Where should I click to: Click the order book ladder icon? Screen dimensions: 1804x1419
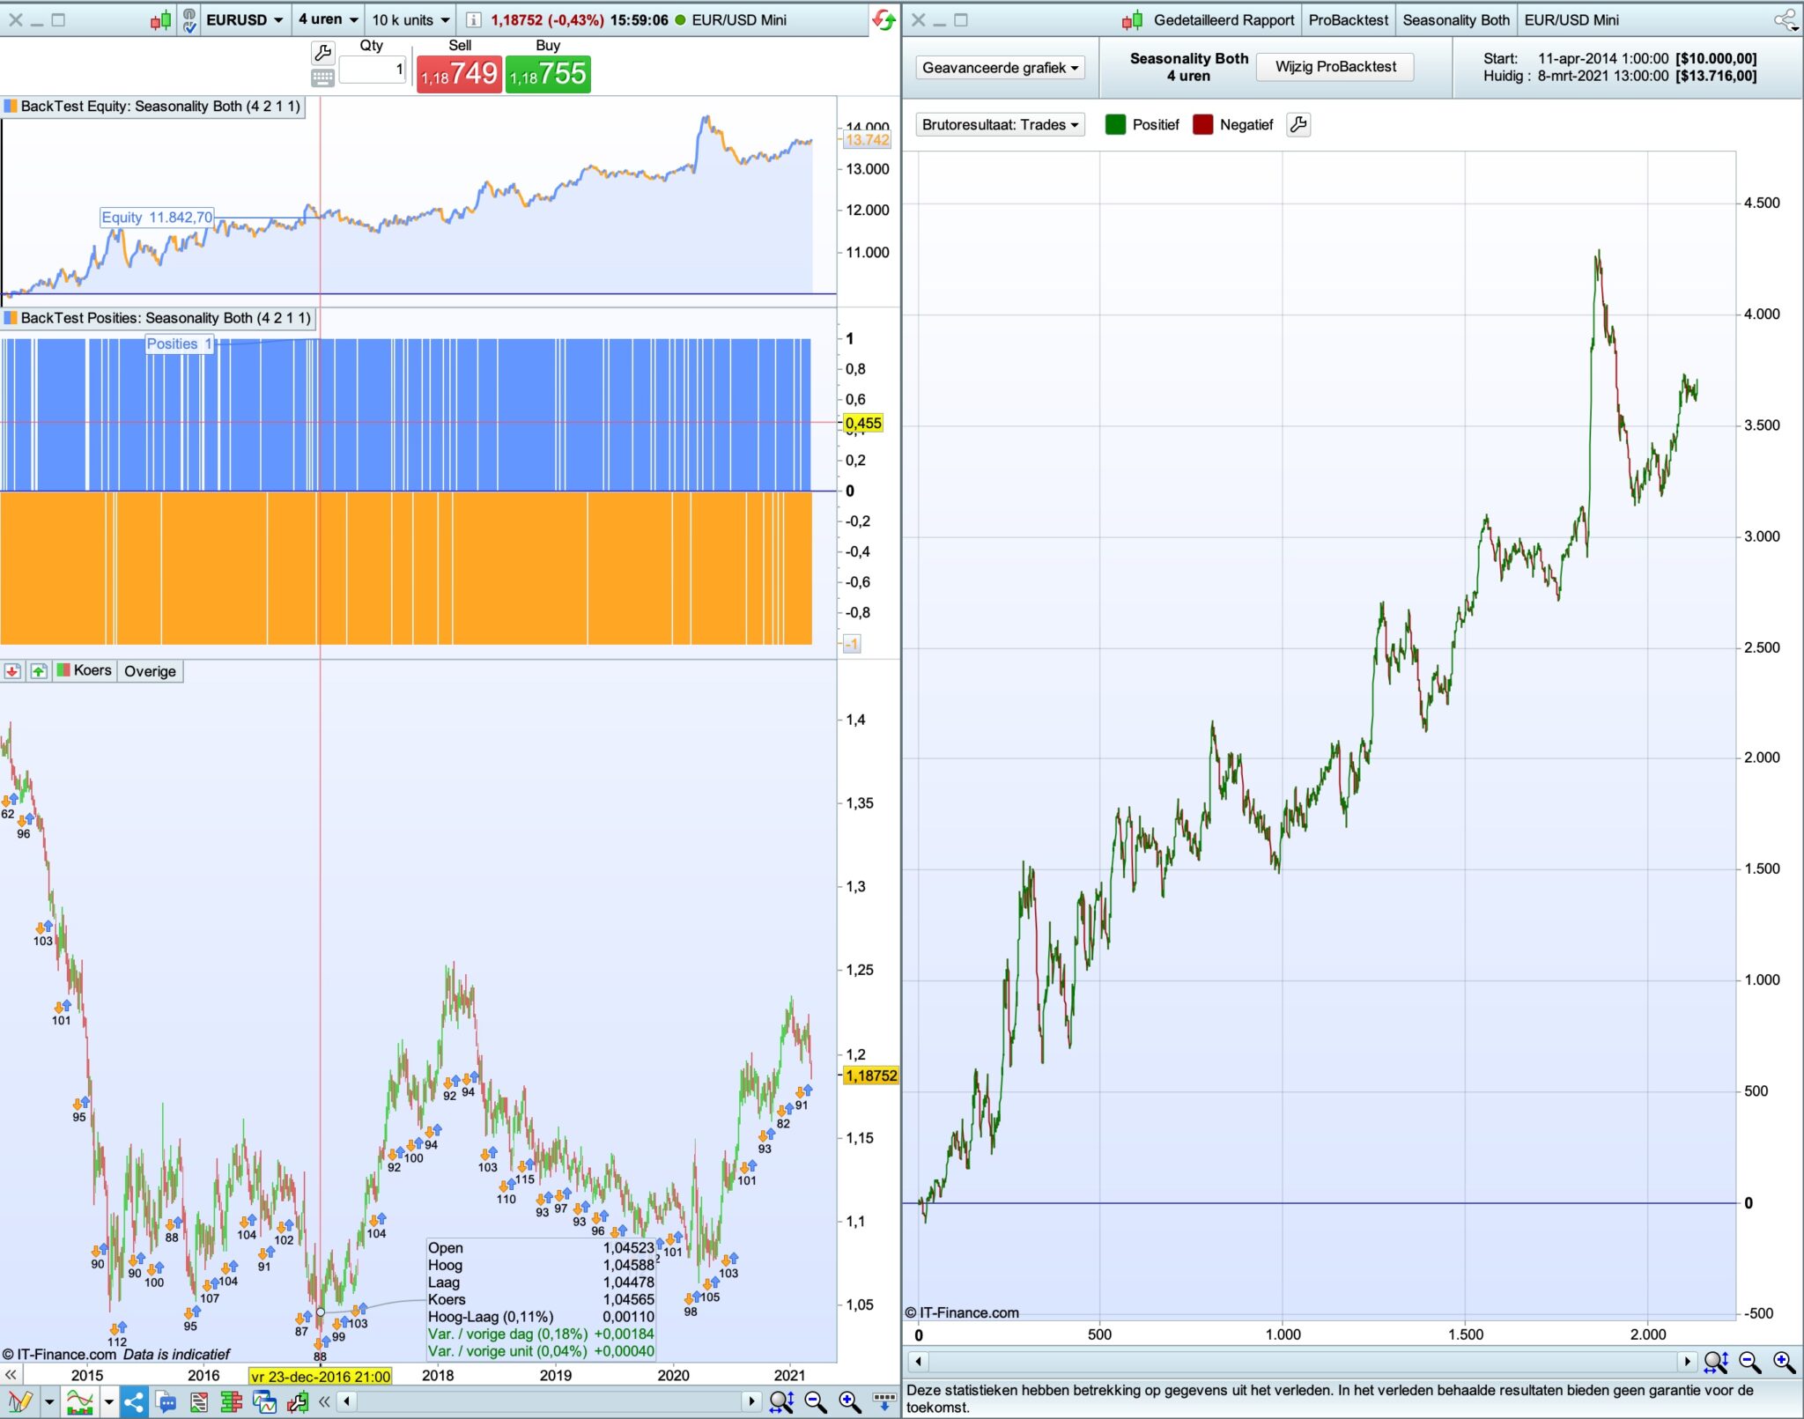tap(232, 1401)
